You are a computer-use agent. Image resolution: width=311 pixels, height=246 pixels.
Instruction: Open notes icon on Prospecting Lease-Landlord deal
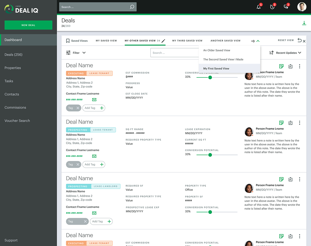coord(281,179)
